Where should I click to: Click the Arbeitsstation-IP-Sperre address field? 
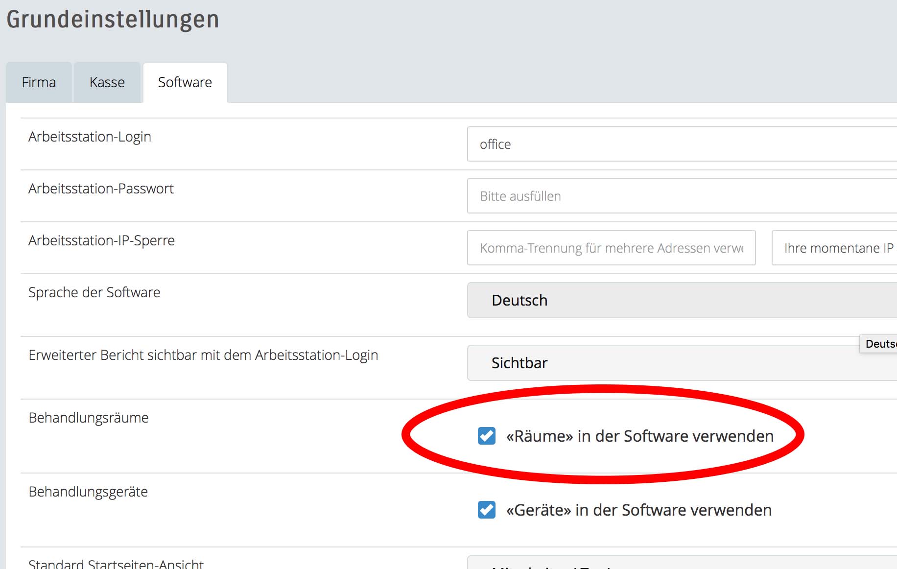pos(612,248)
